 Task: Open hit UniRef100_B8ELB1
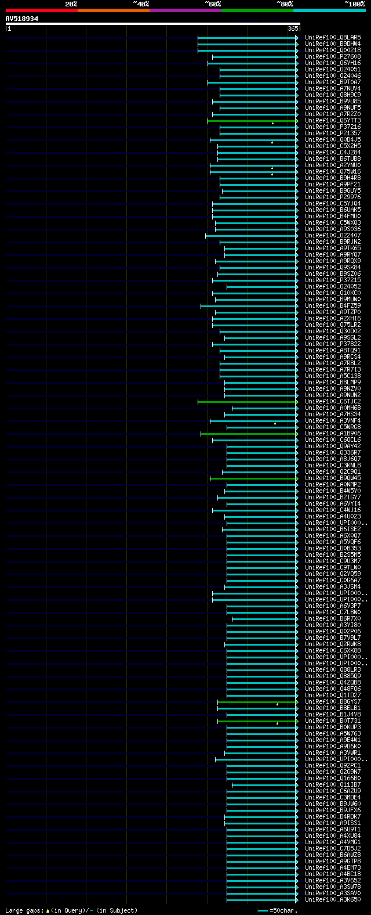pos(333,708)
